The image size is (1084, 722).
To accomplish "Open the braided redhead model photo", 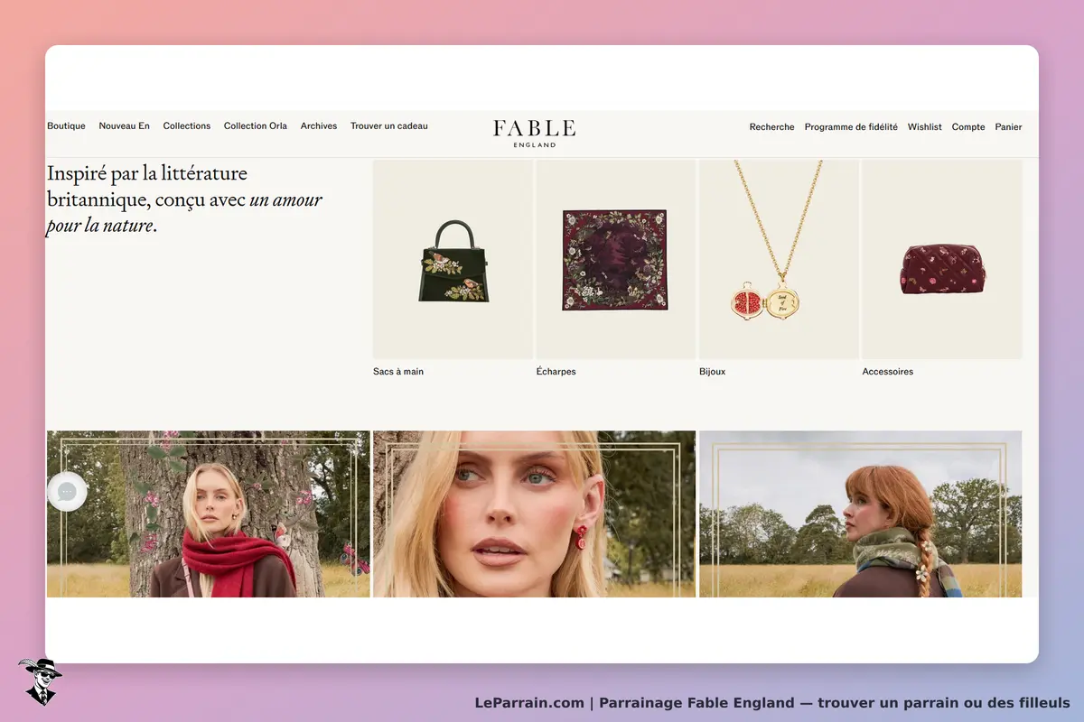I will (x=860, y=514).
